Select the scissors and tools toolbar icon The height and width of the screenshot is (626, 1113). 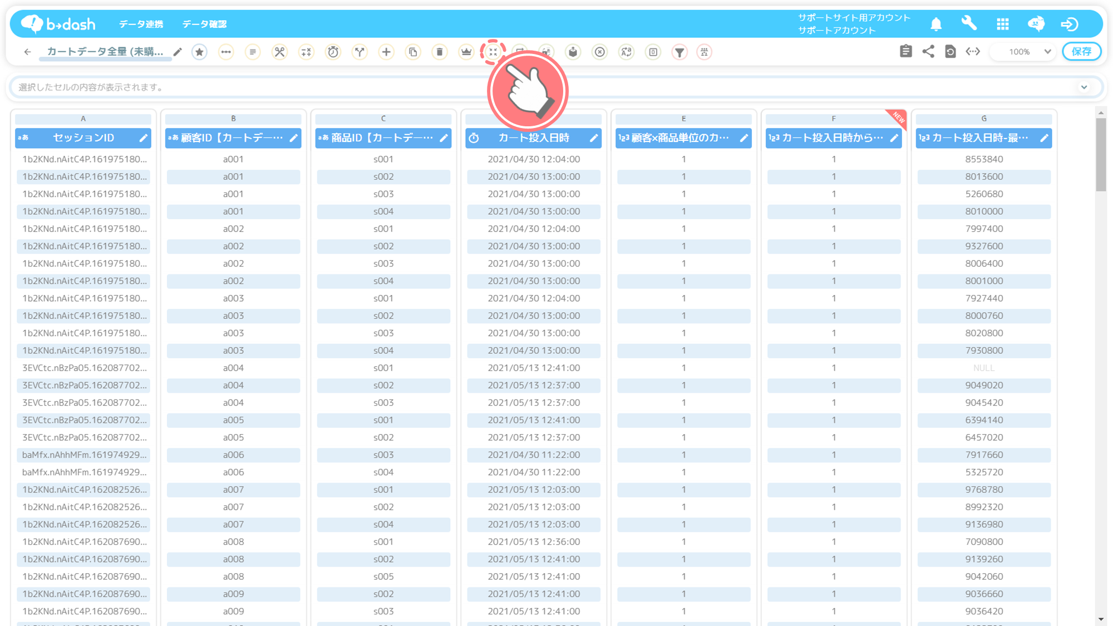(279, 52)
